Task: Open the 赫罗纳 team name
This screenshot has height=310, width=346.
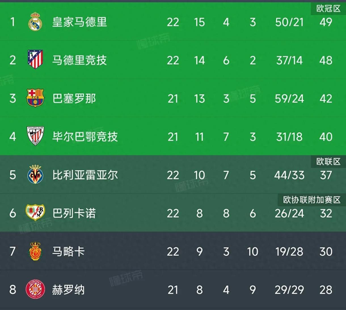Action: pyautogui.click(x=69, y=290)
